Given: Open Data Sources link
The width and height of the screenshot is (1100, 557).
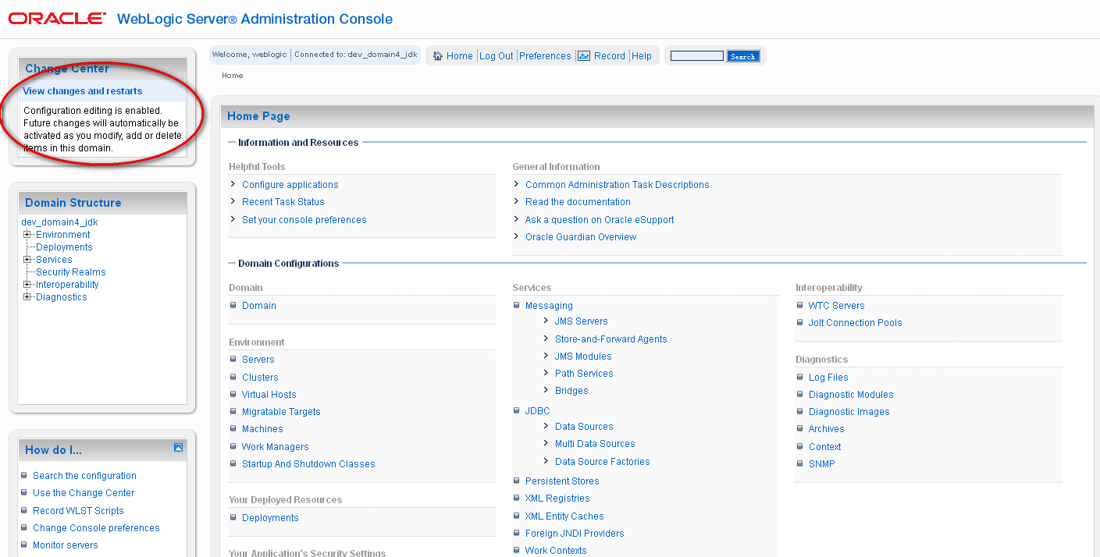Looking at the screenshot, I should coord(584,427).
